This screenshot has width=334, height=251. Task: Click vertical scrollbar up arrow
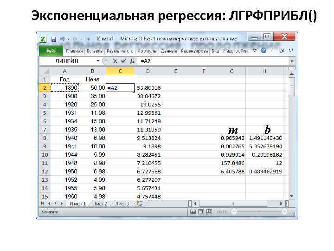(292, 74)
